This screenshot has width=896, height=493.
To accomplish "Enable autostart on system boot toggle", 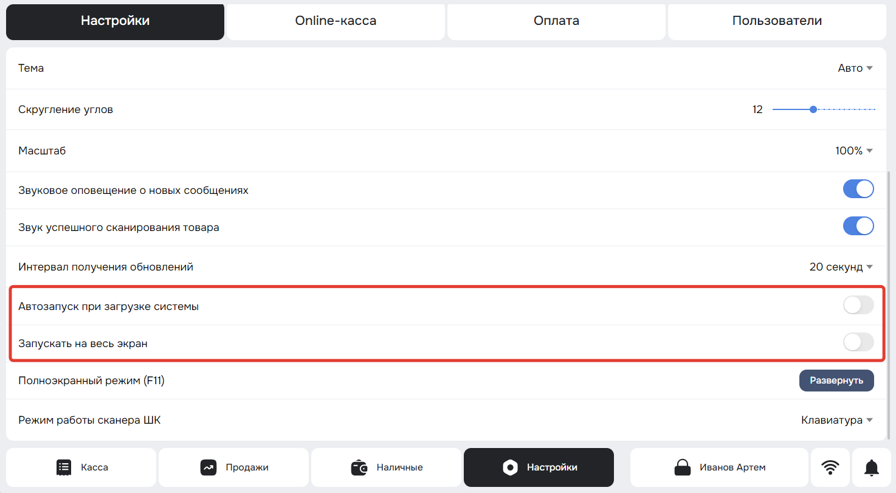I will [858, 306].
